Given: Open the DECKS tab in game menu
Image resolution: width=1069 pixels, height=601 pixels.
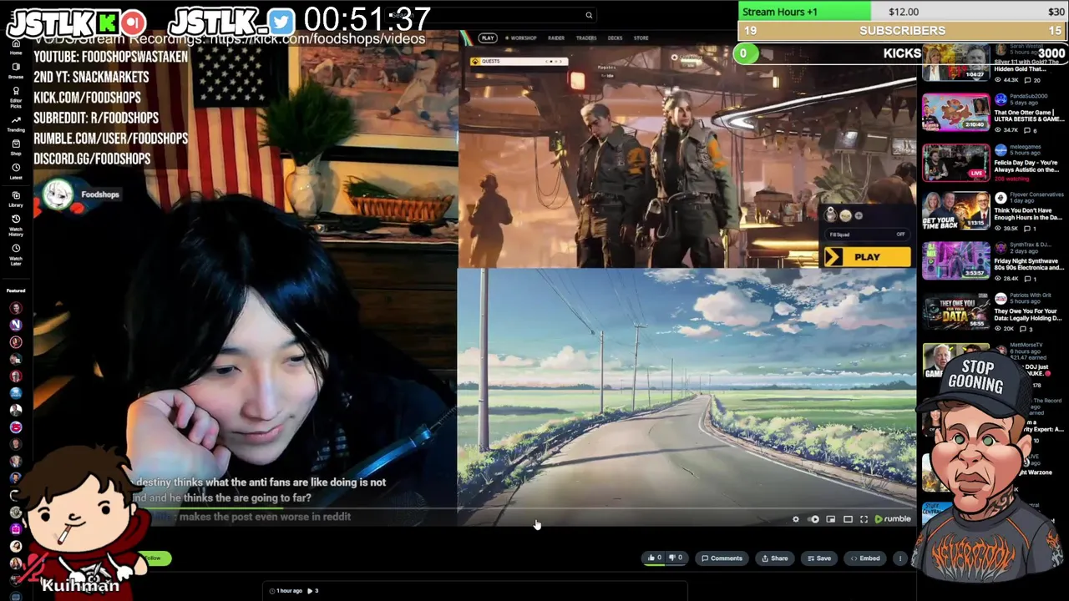Looking at the screenshot, I should click(616, 38).
